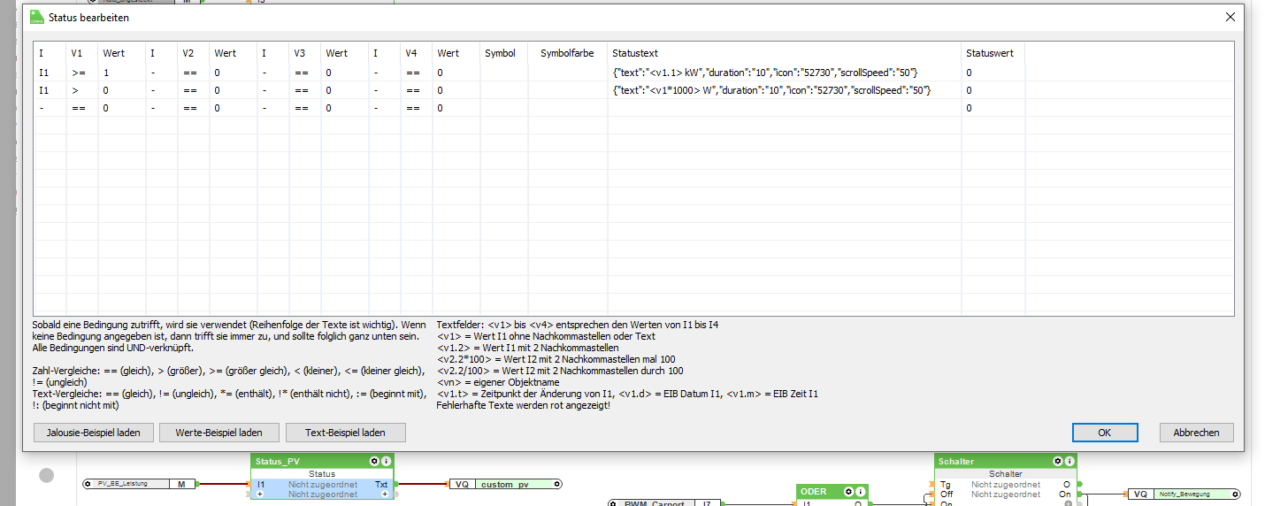The width and height of the screenshot is (1265, 506).
Task: Cancel with the Abbrechen button
Action: [1197, 433]
